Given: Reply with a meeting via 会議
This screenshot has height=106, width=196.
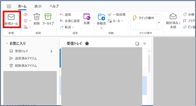Looking at the screenshot, I should [87, 19].
